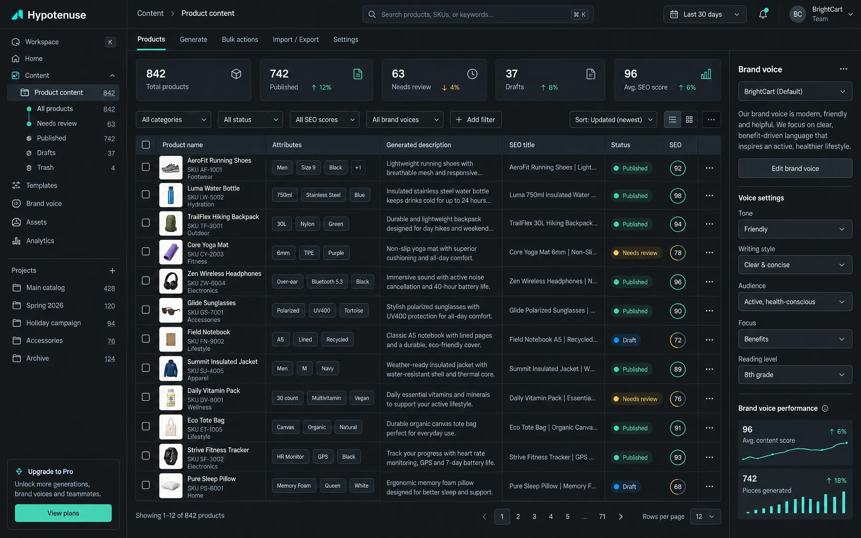The image size is (861, 538).
Task: Open the notifications bell
Action: tap(763, 14)
